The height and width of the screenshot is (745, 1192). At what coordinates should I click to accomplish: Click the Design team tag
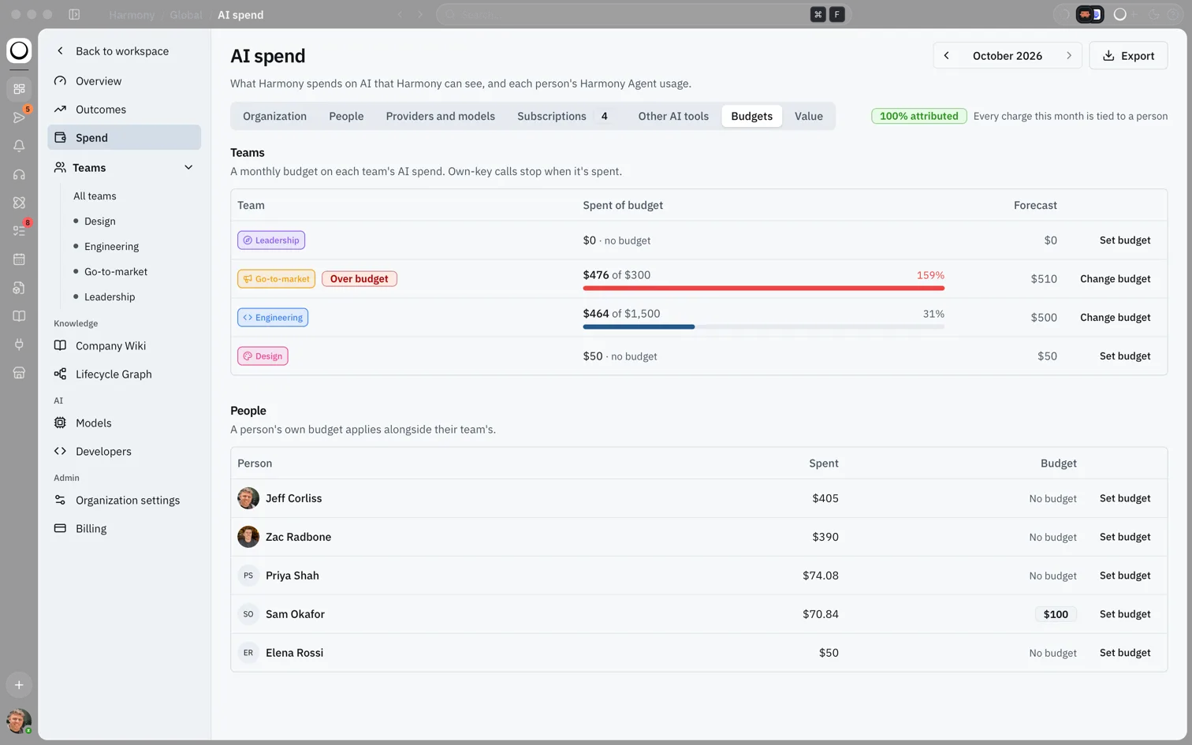pos(263,356)
